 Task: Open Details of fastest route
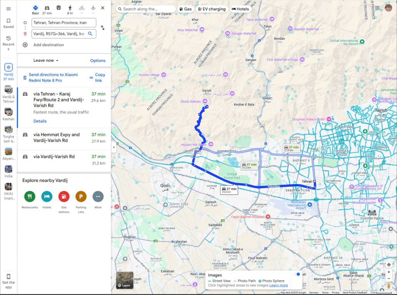click(x=40, y=121)
